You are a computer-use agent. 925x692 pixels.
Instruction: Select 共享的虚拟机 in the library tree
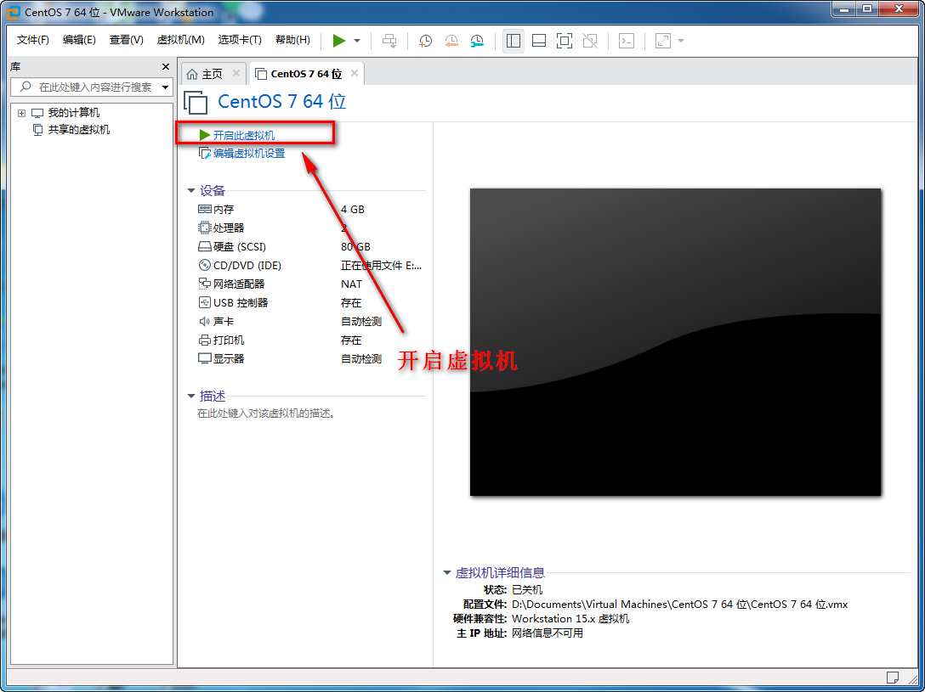point(78,130)
